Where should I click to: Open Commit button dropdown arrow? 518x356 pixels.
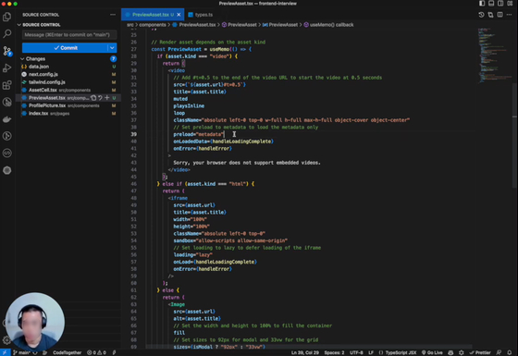[x=112, y=48]
